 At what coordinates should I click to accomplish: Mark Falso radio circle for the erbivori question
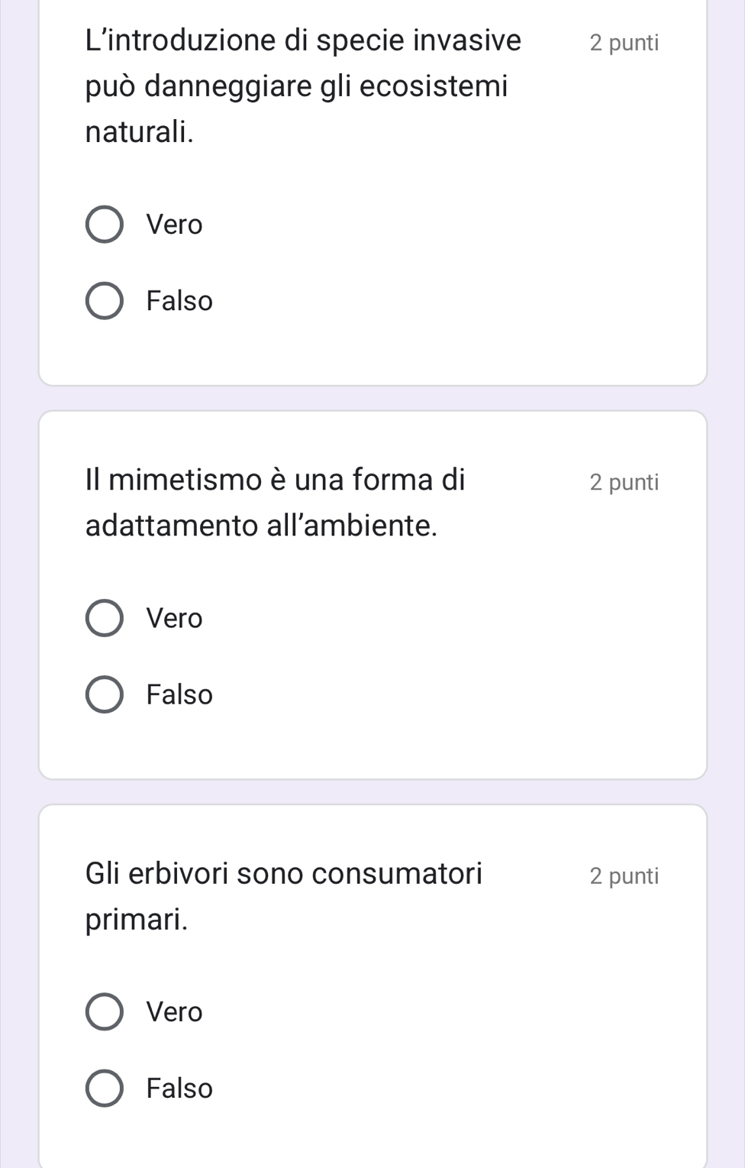[x=104, y=1089]
